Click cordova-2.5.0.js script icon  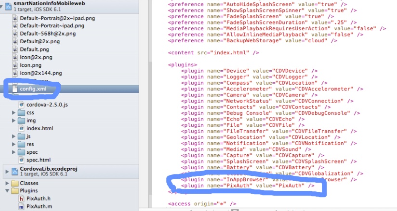point(22,105)
